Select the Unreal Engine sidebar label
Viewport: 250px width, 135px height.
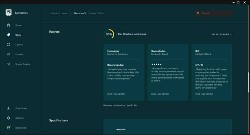[x=23, y=64]
